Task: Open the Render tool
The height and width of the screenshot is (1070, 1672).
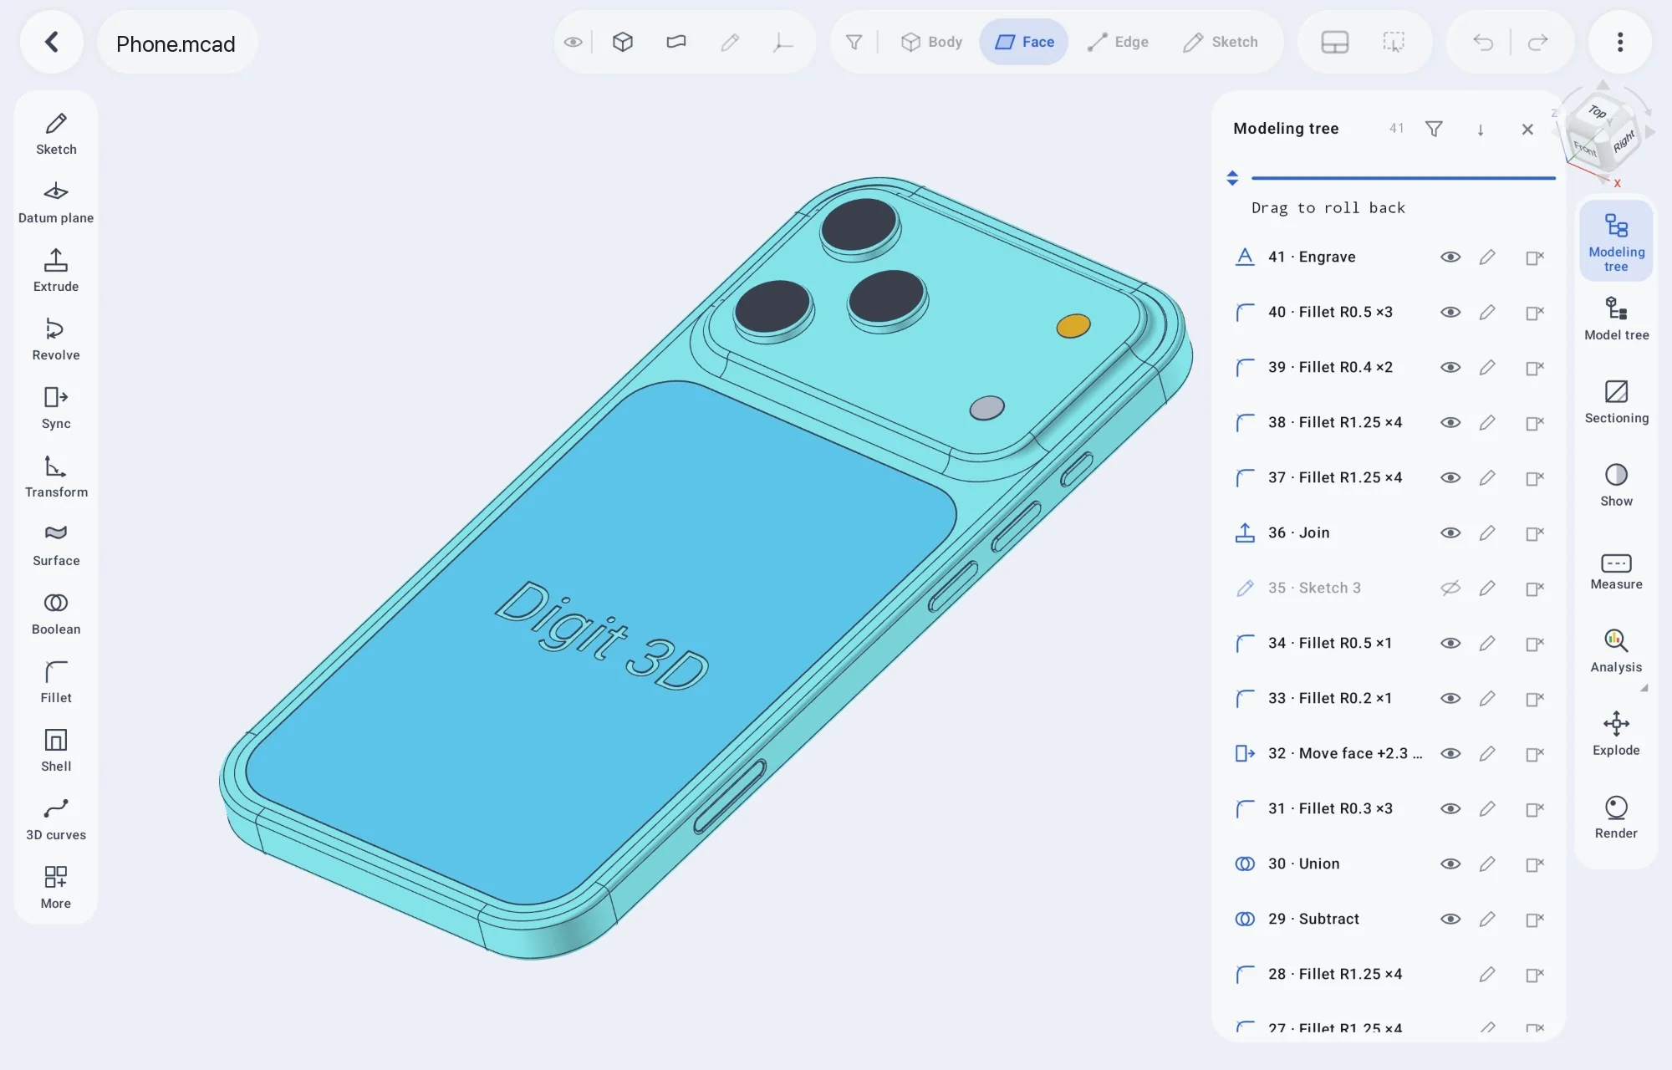Action: click(x=1616, y=818)
